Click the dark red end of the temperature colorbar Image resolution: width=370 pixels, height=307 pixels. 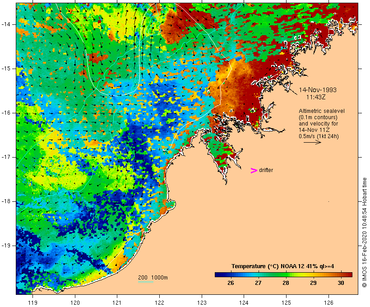tap(350, 274)
